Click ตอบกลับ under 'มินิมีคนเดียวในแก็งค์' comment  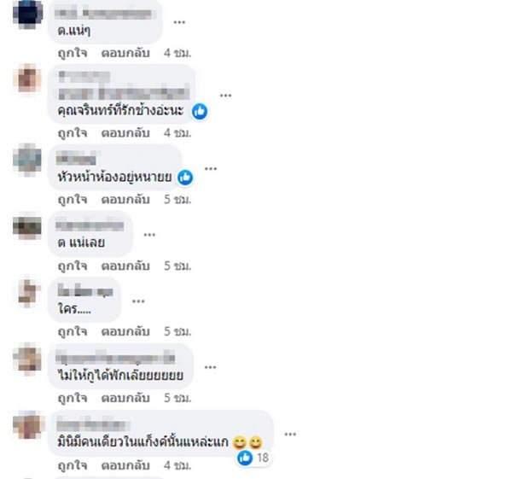(x=125, y=465)
